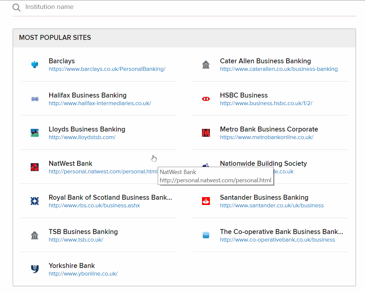365x293 pixels.
Task: Select the NatWest Bank title in the list
Action: click(71, 163)
